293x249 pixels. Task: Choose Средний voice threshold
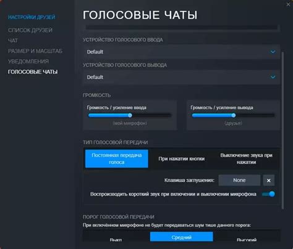182,237
